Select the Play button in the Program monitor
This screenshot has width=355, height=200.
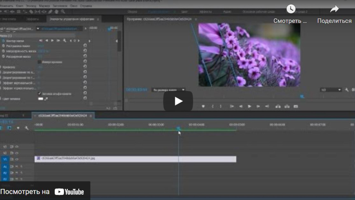(249, 106)
